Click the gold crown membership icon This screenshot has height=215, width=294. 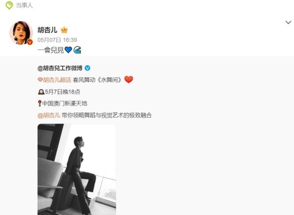[x=64, y=30]
